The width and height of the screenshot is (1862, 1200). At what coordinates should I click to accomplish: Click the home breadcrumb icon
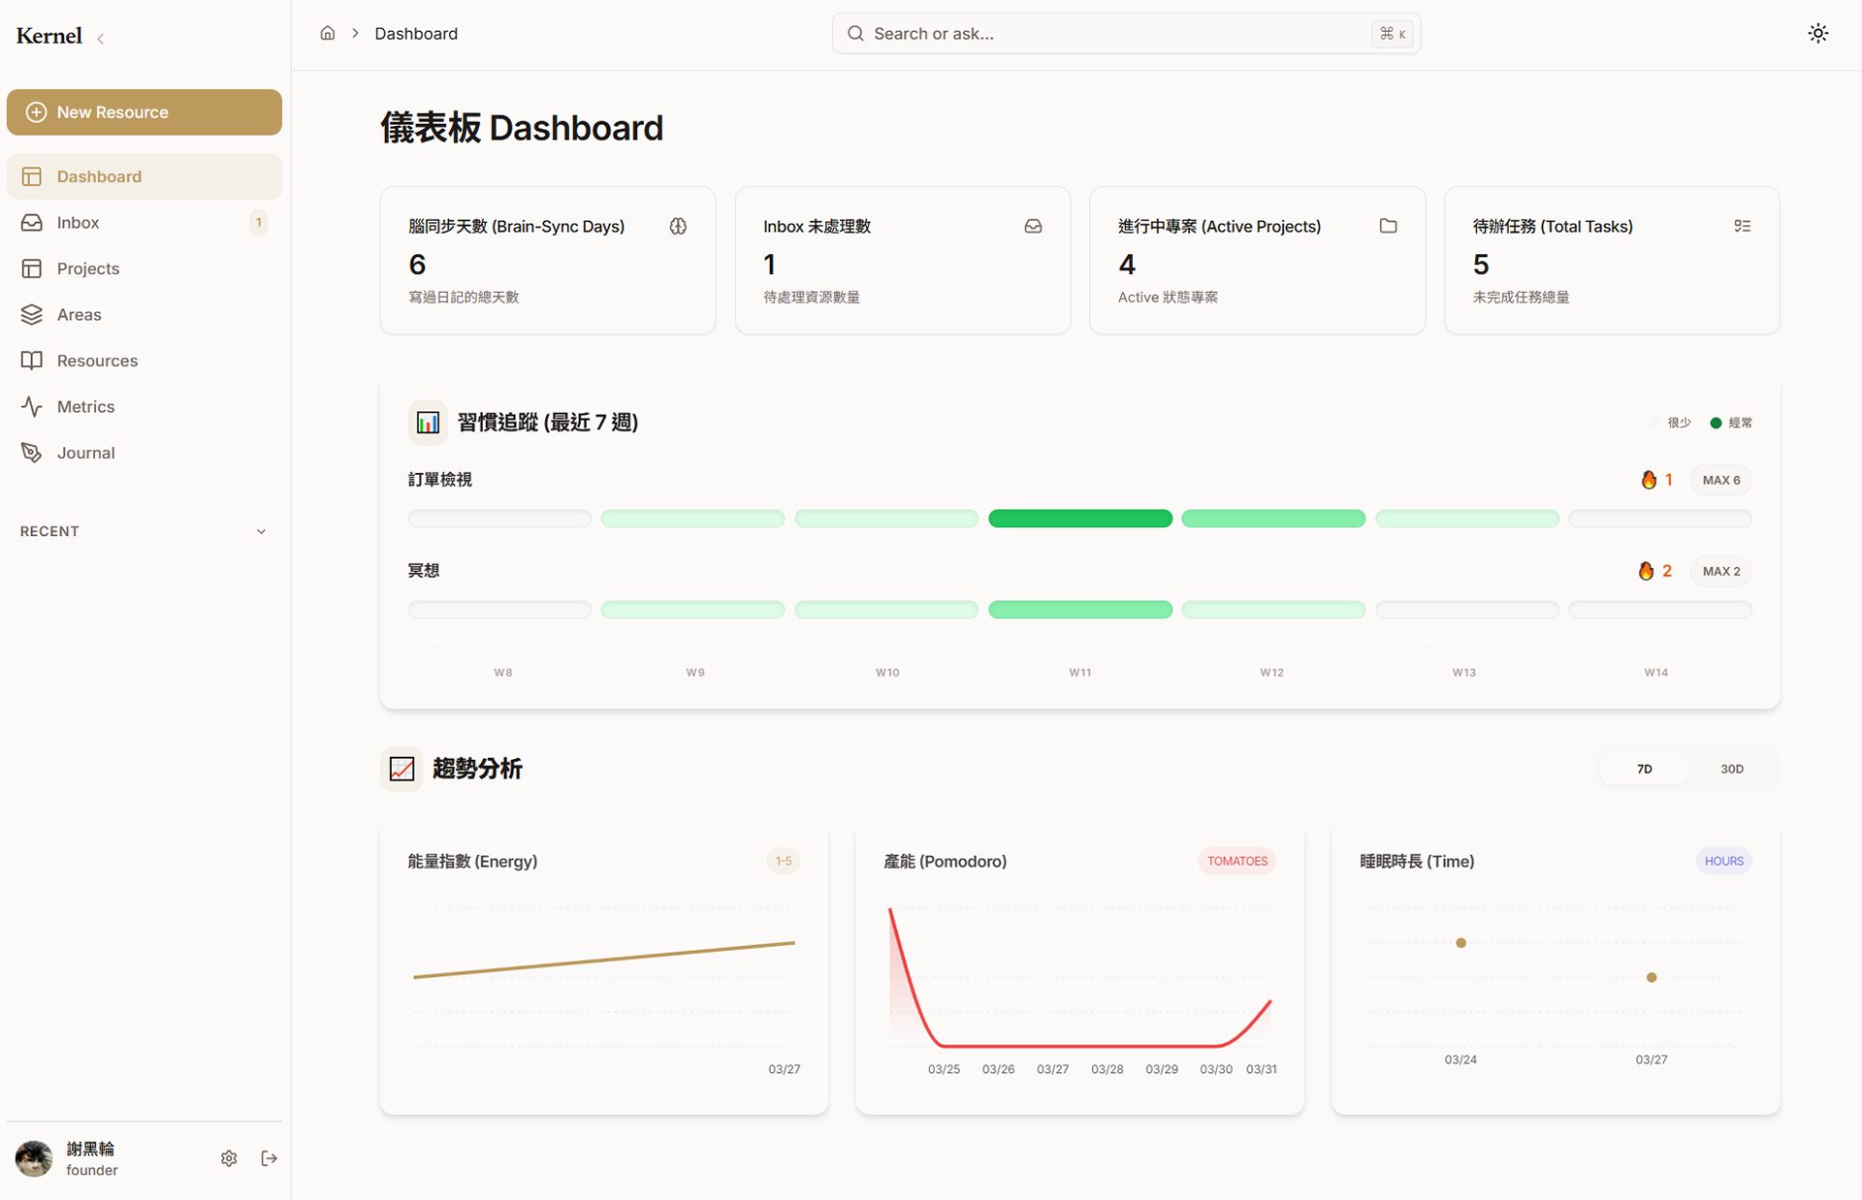click(328, 33)
